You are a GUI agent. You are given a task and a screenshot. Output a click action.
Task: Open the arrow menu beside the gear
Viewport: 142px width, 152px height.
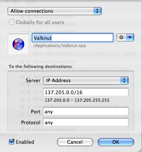point(130,37)
